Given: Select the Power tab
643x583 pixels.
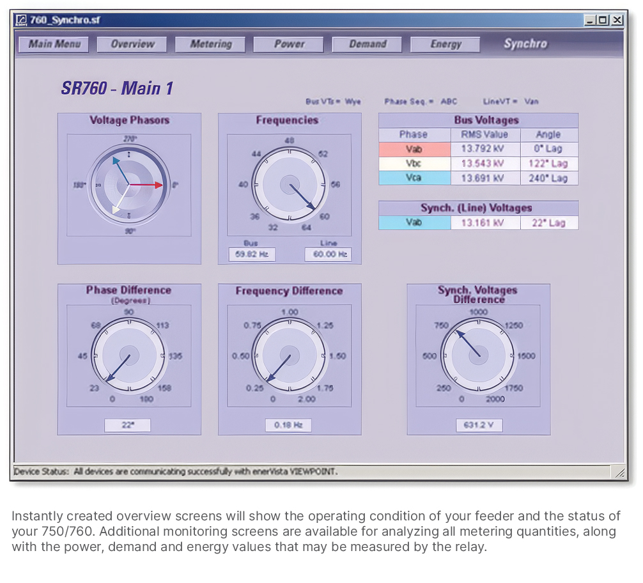Looking at the screenshot, I should pyautogui.click(x=289, y=44).
